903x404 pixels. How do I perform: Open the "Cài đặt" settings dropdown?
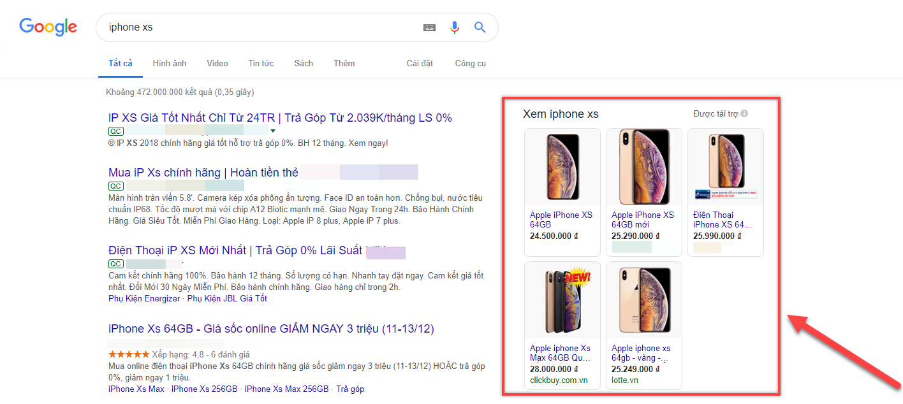pos(419,63)
